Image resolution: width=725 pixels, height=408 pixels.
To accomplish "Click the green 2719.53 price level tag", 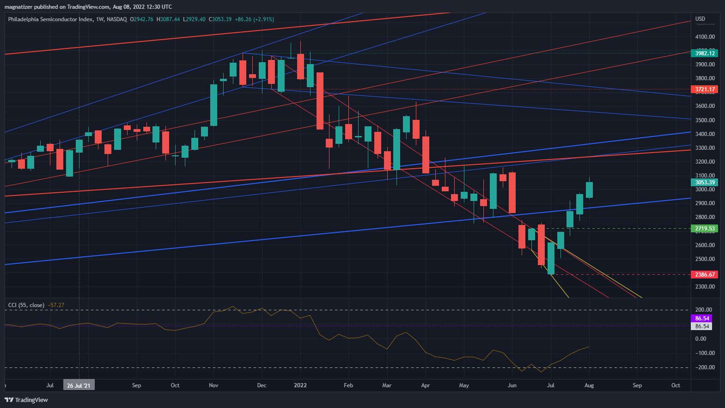I will [x=705, y=229].
